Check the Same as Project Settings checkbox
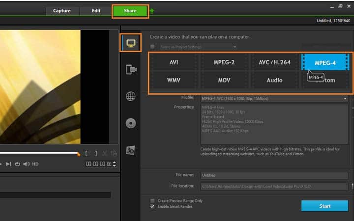The width and height of the screenshot is (354, 221). [152, 47]
